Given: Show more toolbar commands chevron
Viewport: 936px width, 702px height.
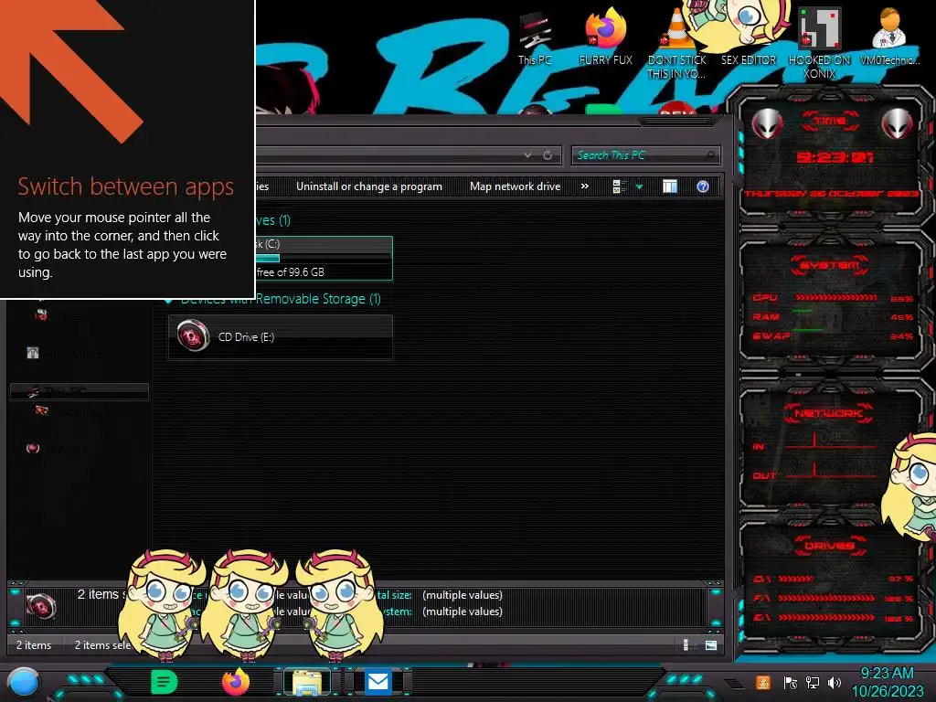Looking at the screenshot, I should 585,186.
